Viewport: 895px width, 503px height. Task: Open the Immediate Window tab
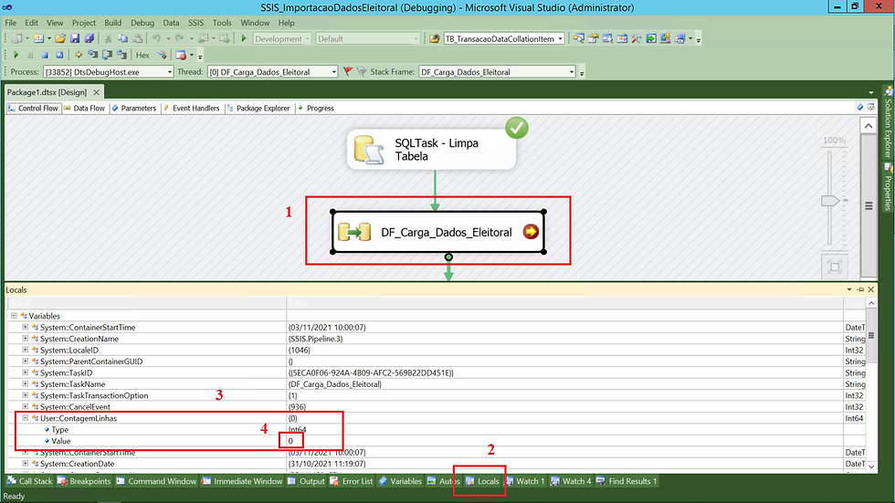coord(242,481)
